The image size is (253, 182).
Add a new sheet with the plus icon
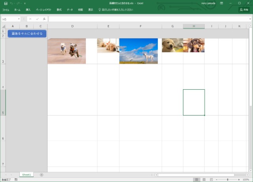tap(42, 174)
